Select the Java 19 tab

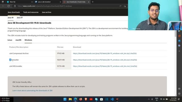click(11, 18)
